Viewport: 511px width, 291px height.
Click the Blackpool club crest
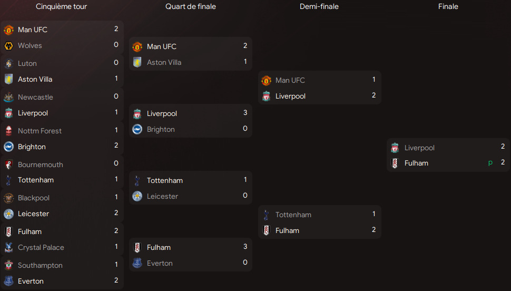(8, 198)
